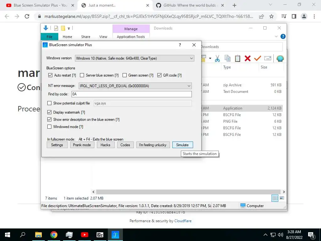The width and height of the screenshot is (321, 241).
Task: Click the blue down-arrow Downloads icon in title bar
Action: tap(46, 28)
